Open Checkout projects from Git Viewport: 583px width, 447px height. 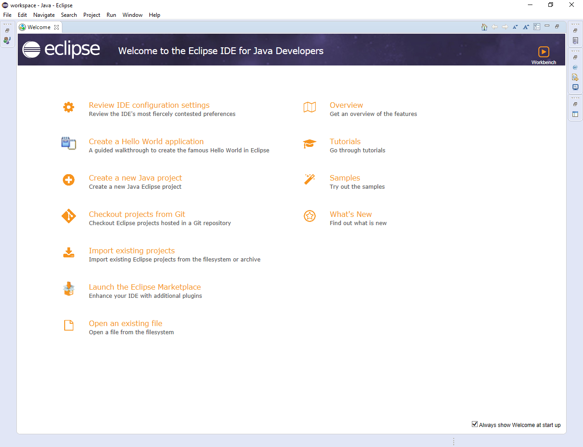[137, 214]
